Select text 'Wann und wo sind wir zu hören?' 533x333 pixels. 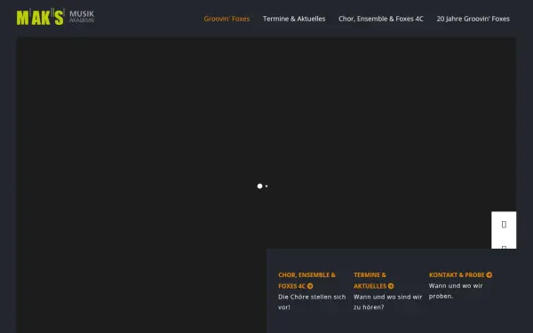tap(387, 302)
